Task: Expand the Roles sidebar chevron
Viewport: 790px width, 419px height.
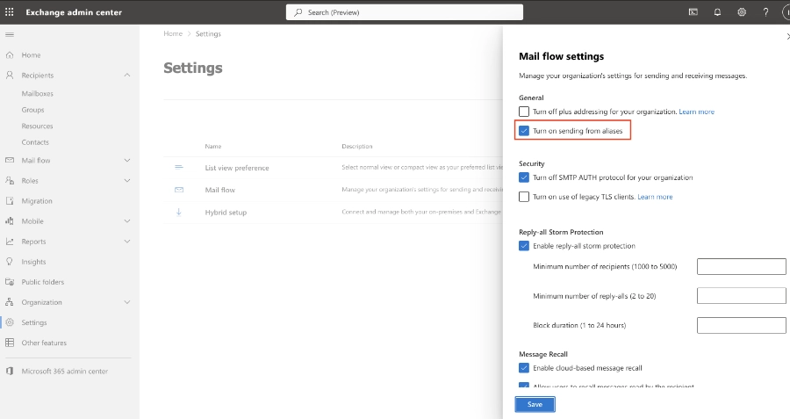Action: (x=127, y=180)
